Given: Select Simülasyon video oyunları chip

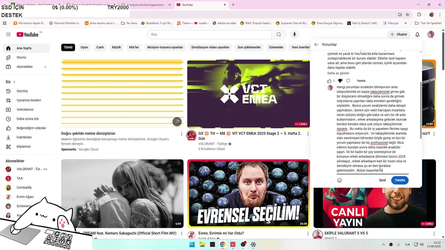Looking at the screenshot, I should (x=210, y=47).
